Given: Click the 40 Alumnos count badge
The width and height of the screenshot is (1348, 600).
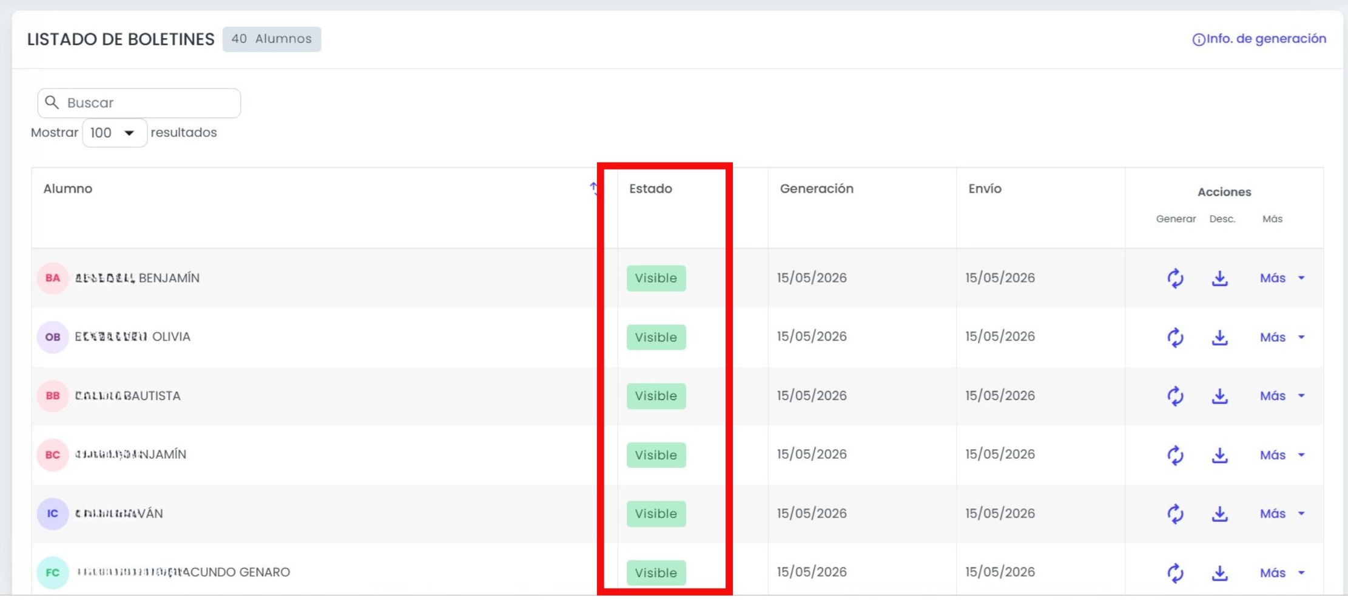Looking at the screenshot, I should tap(272, 39).
